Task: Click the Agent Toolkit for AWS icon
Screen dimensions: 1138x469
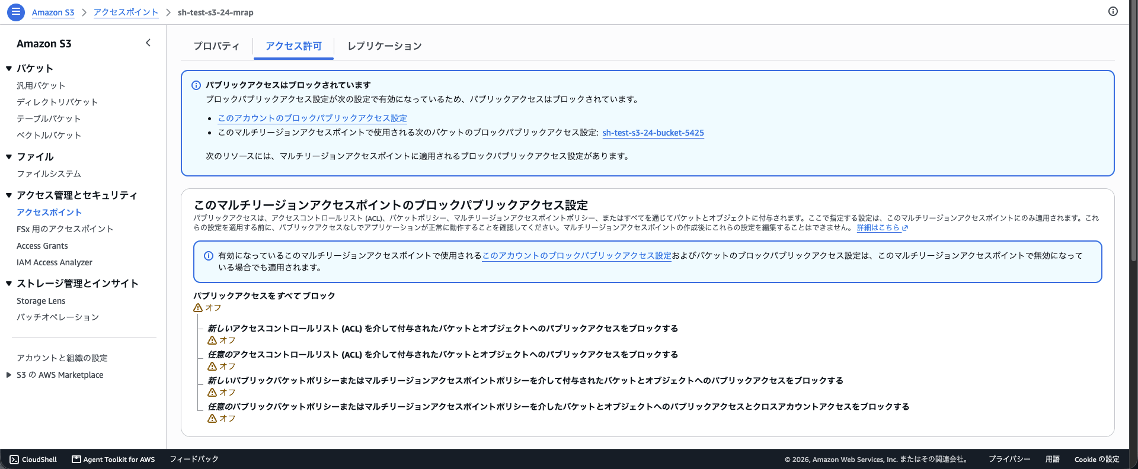Action: (76, 459)
